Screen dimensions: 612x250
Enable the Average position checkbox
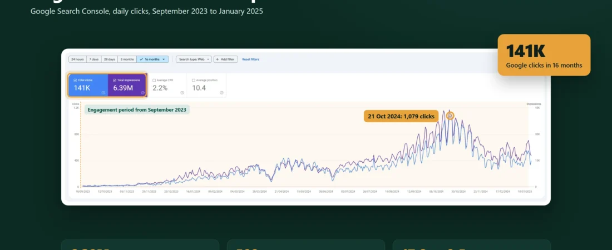coord(194,80)
